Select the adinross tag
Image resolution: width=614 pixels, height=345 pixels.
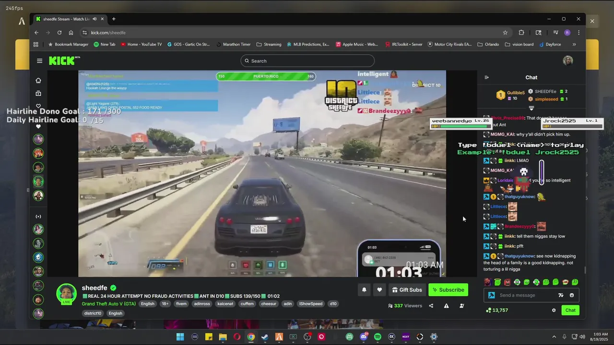[202, 304]
